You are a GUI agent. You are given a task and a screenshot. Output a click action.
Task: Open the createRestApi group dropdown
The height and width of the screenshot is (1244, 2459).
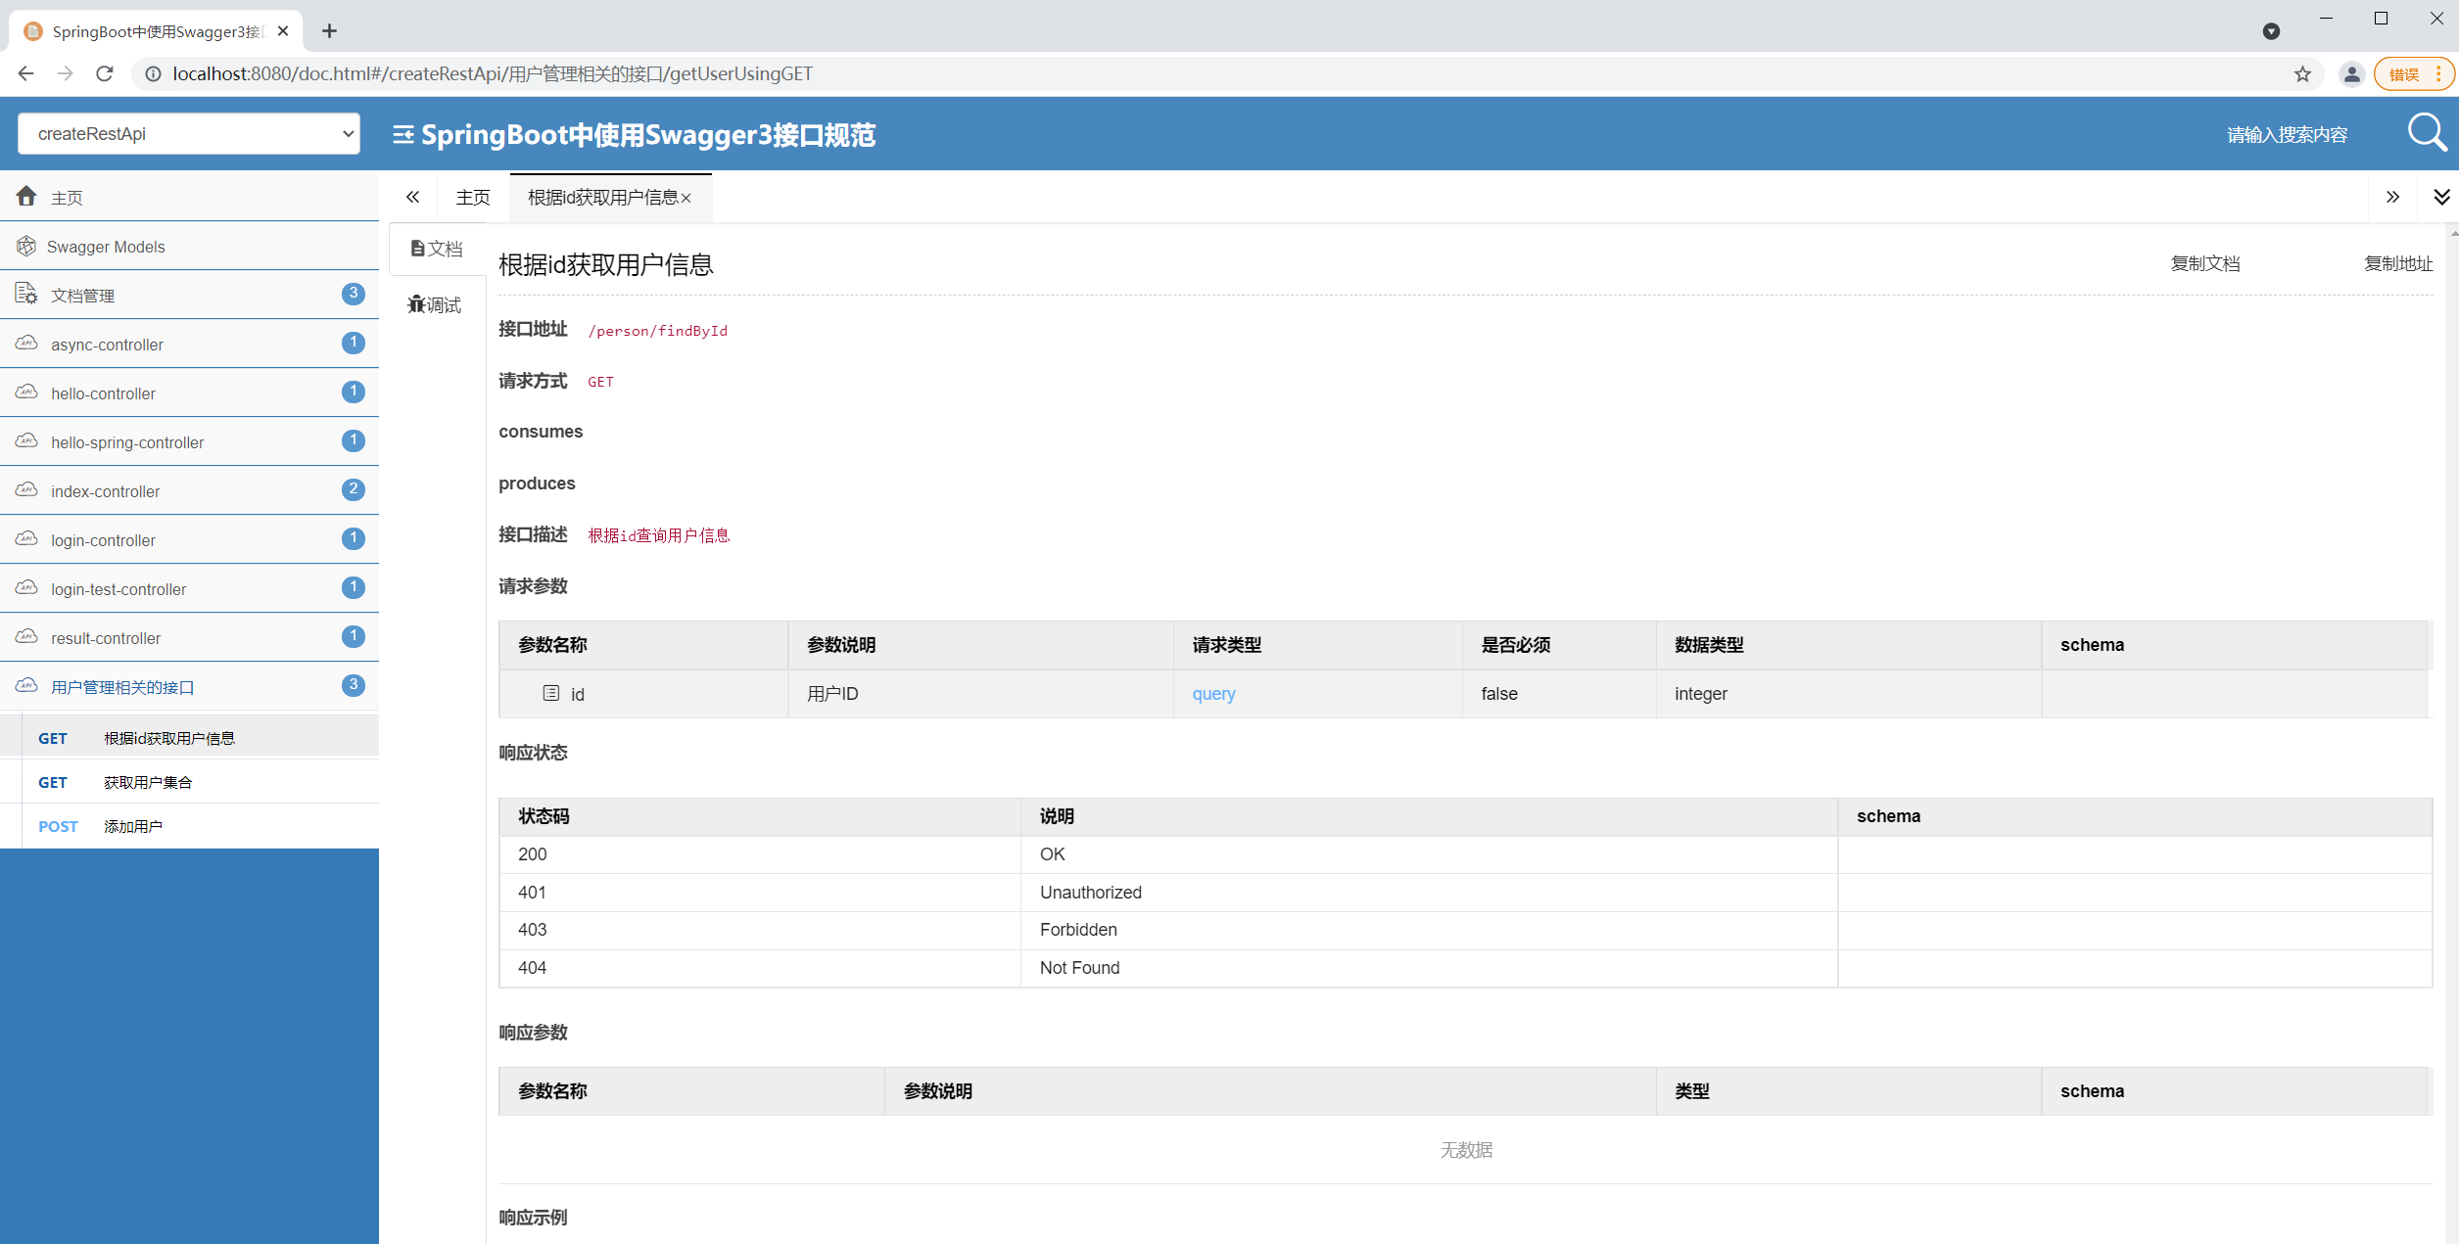[188, 133]
